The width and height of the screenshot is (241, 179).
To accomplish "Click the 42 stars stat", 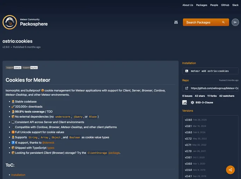I will [x=200, y=96].
